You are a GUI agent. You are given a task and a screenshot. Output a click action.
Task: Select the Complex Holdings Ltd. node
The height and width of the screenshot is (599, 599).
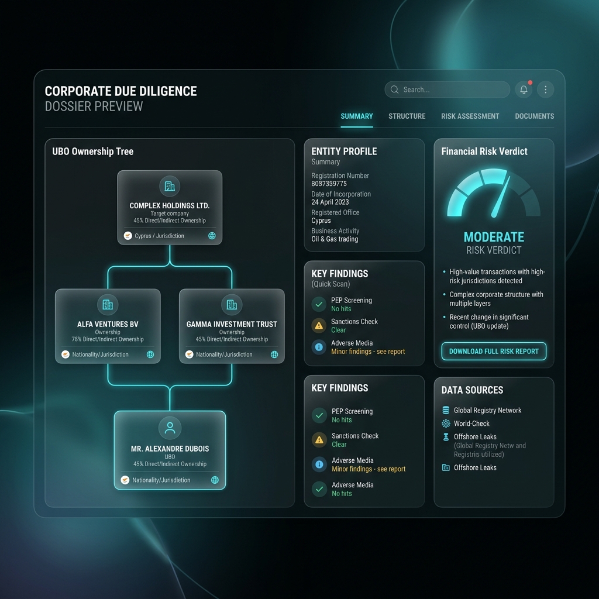tap(170, 208)
